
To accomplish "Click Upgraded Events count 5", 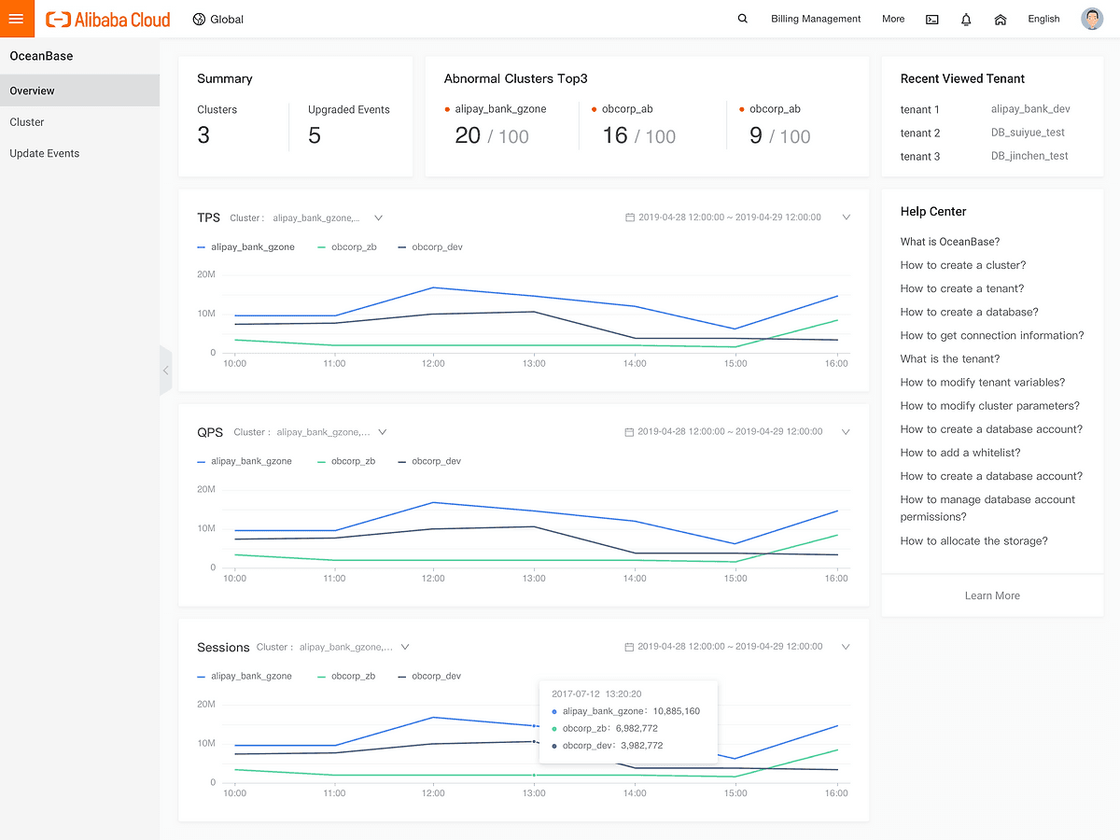I will pos(315,135).
